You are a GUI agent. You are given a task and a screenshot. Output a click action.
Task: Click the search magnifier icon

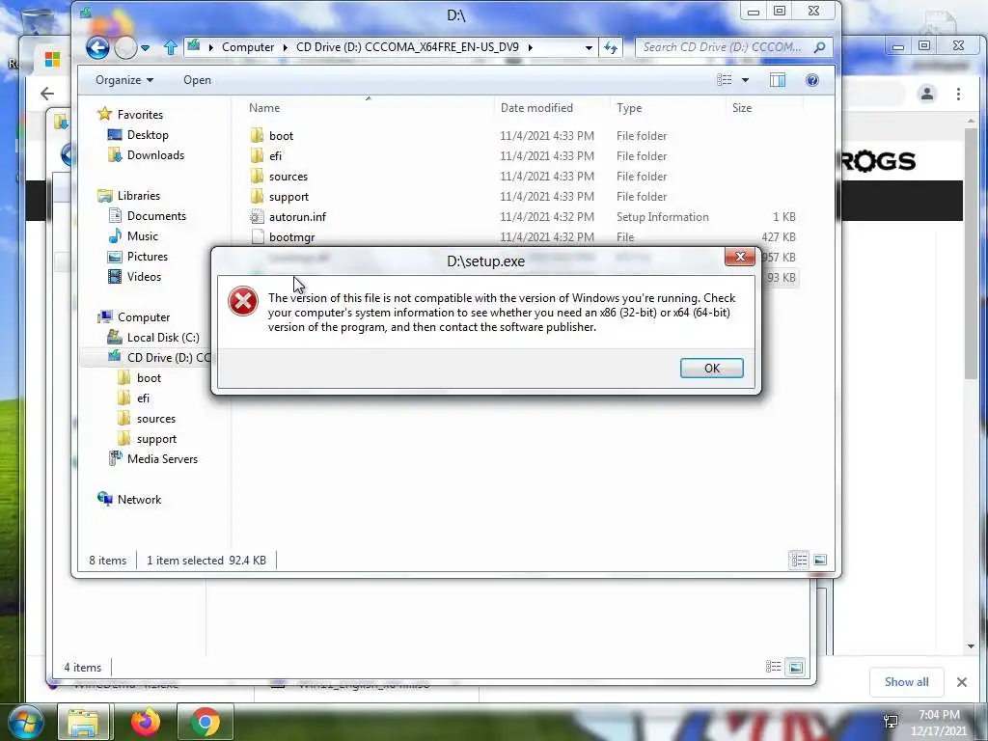pyautogui.click(x=820, y=47)
